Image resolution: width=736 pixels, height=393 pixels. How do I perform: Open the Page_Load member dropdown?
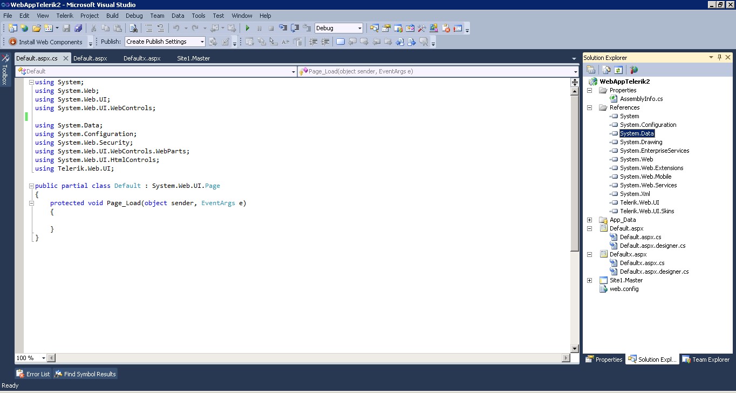tap(576, 71)
